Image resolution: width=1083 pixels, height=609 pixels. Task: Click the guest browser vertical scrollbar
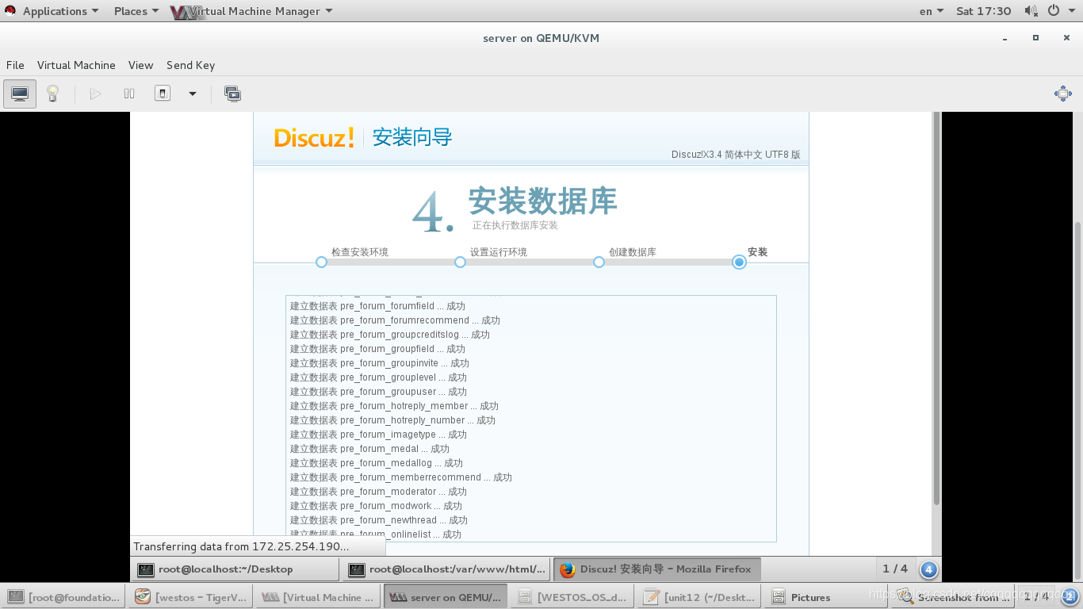point(936,308)
